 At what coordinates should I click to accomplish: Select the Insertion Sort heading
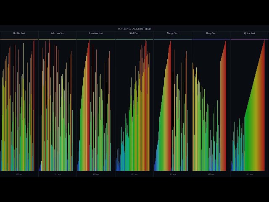click(96, 33)
